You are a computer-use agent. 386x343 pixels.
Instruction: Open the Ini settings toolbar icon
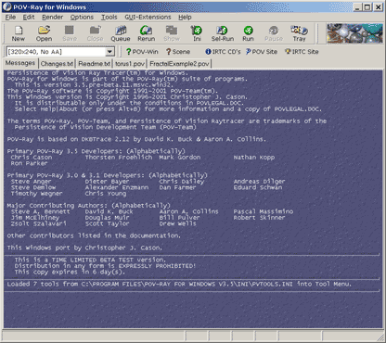click(197, 33)
